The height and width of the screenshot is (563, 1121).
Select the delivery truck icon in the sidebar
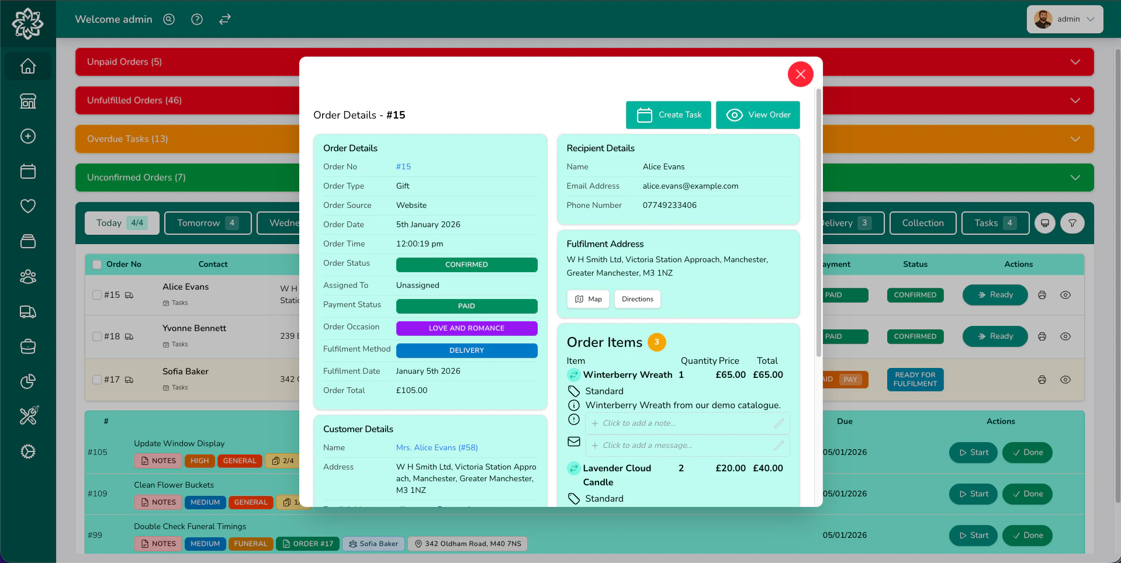(27, 312)
